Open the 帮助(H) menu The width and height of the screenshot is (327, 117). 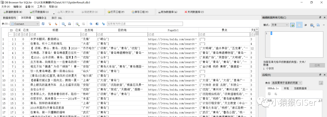point(53,7)
